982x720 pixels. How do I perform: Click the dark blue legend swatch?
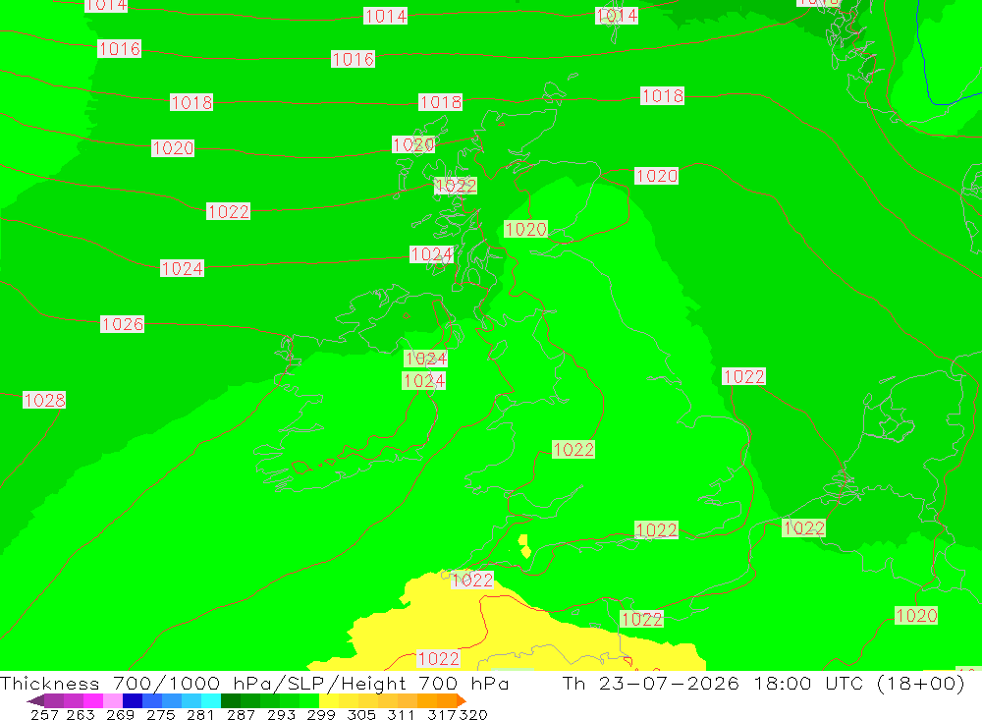pyautogui.click(x=133, y=700)
